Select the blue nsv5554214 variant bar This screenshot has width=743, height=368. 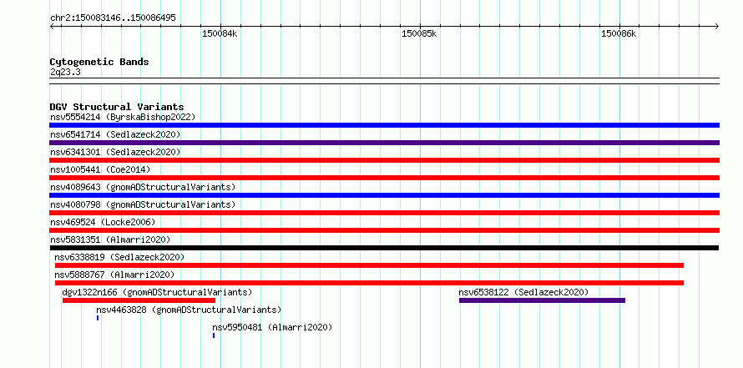(x=384, y=125)
